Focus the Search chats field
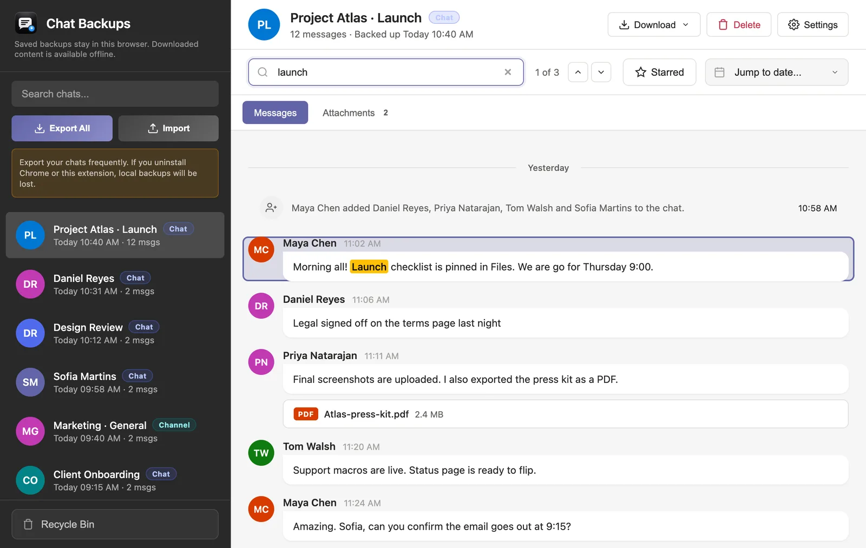Image resolution: width=866 pixels, height=548 pixels. pos(115,94)
